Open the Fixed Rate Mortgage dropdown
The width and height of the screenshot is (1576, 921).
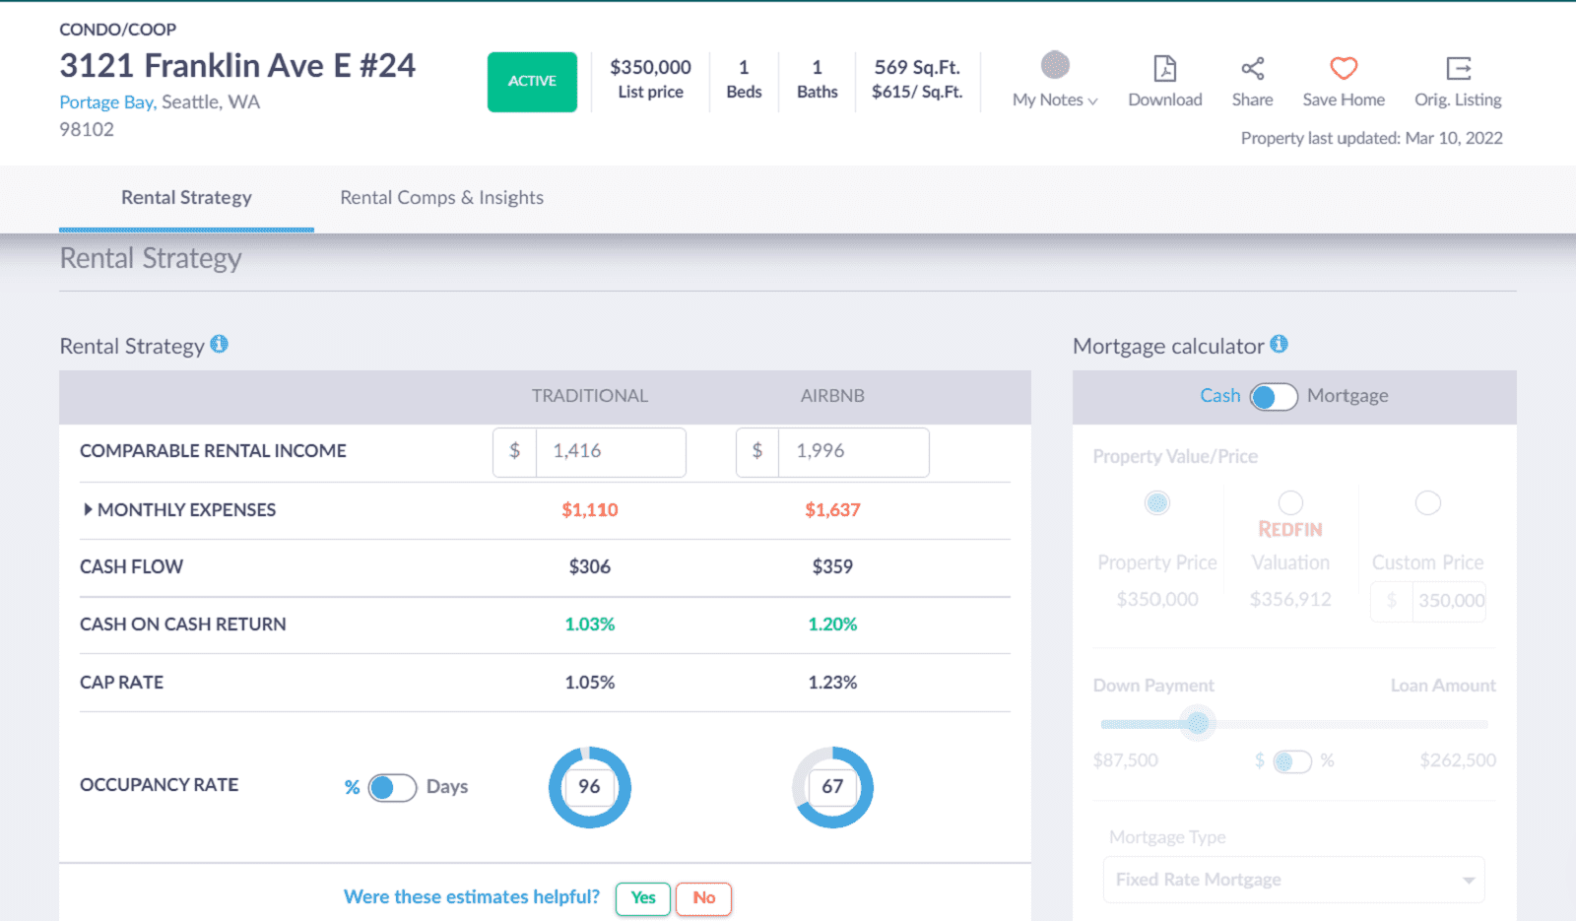[1292, 879]
